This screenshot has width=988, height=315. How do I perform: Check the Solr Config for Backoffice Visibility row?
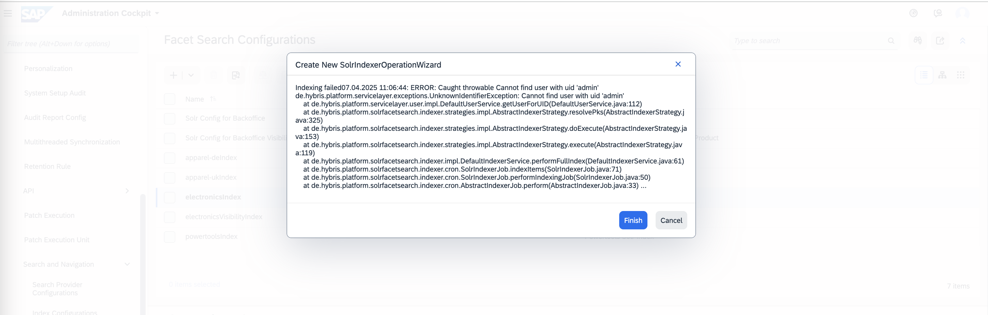pos(169,138)
